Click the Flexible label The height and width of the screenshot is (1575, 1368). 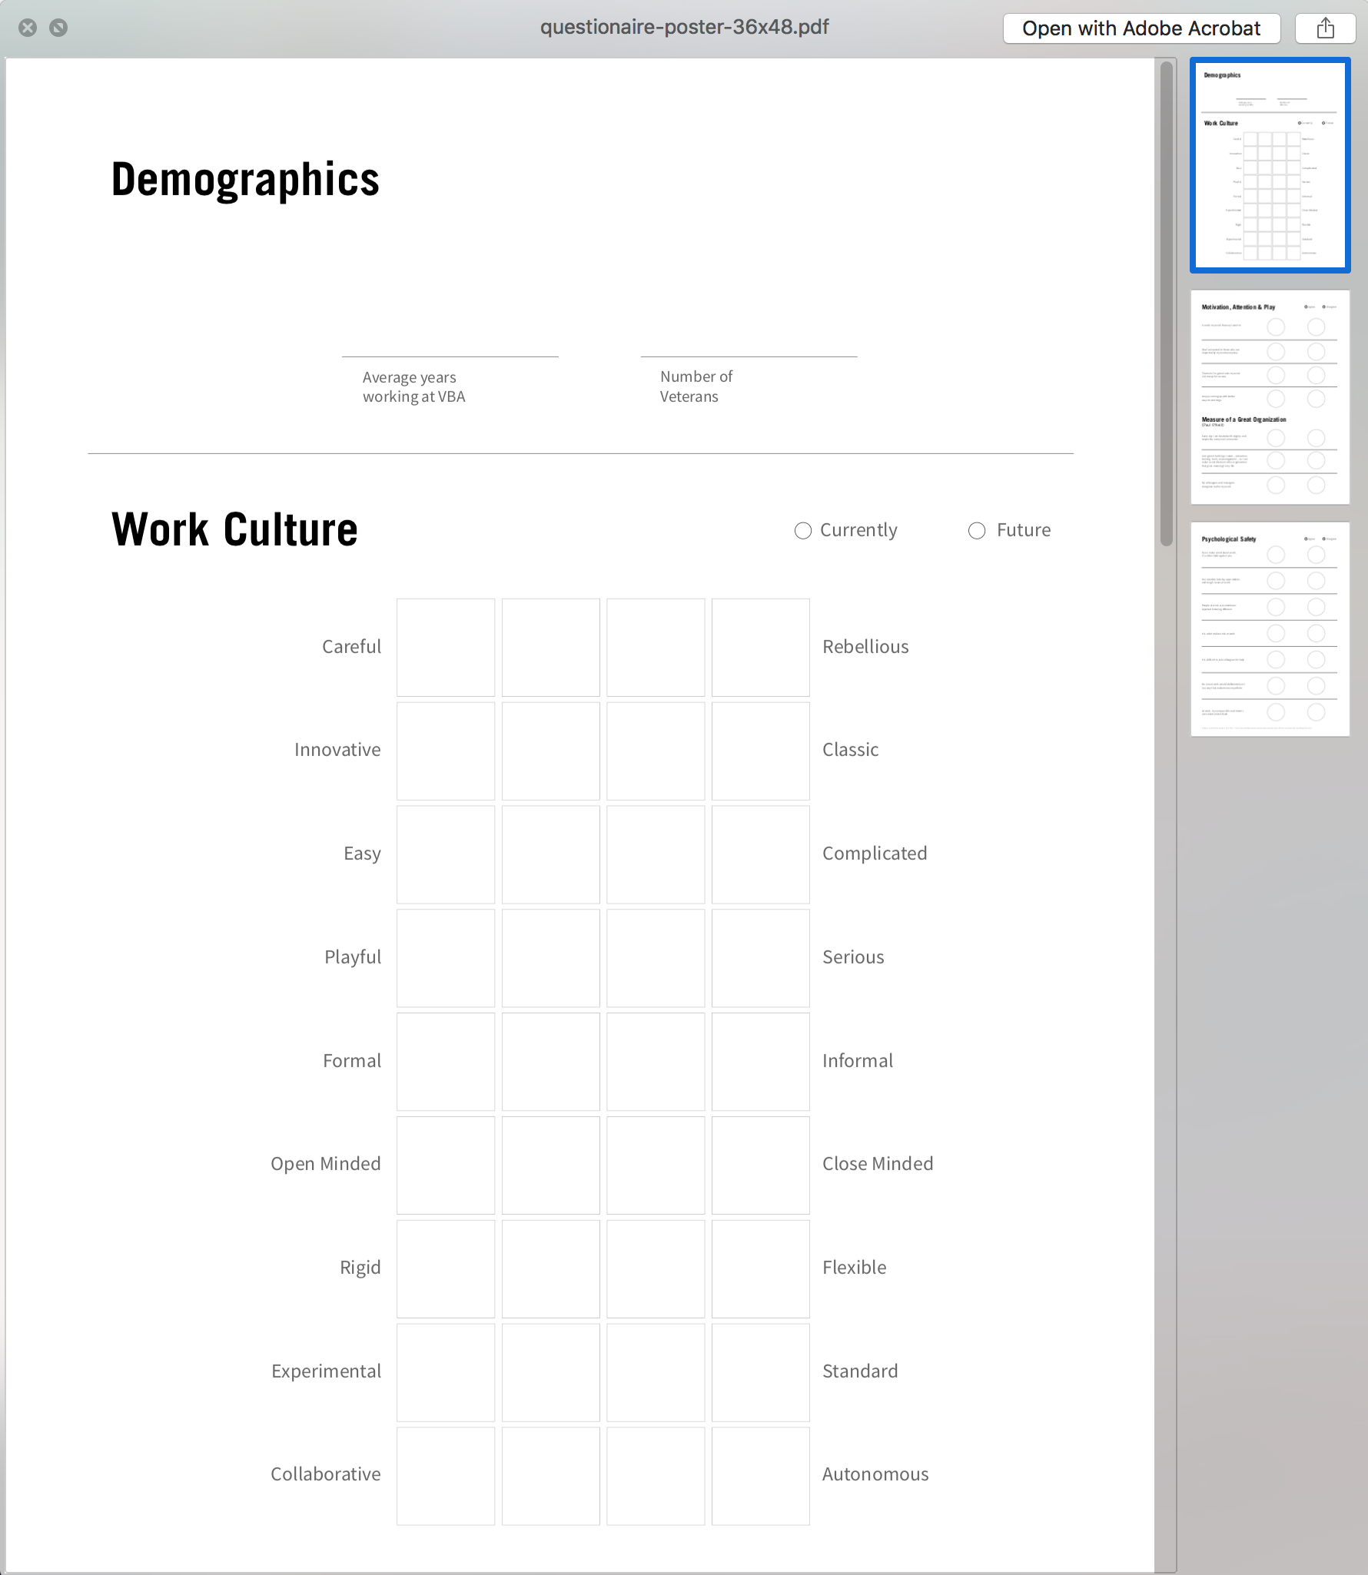tap(854, 1268)
